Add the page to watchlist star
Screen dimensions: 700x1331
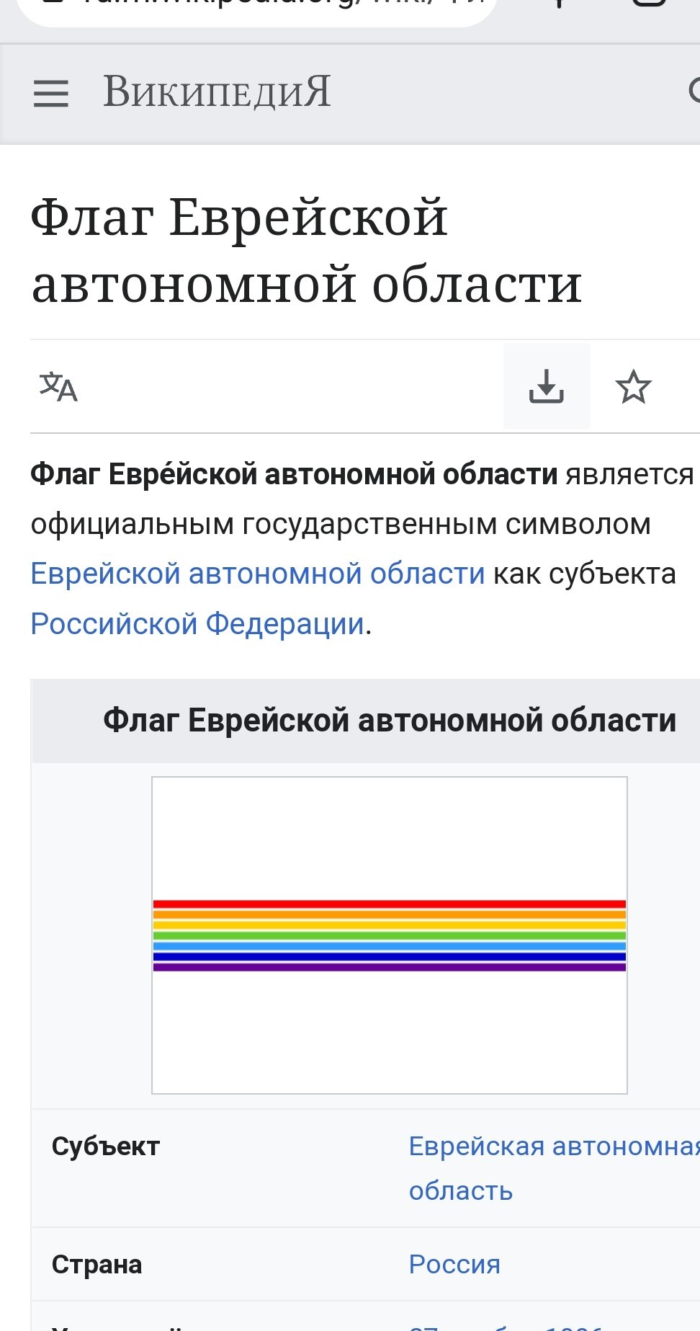(634, 386)
